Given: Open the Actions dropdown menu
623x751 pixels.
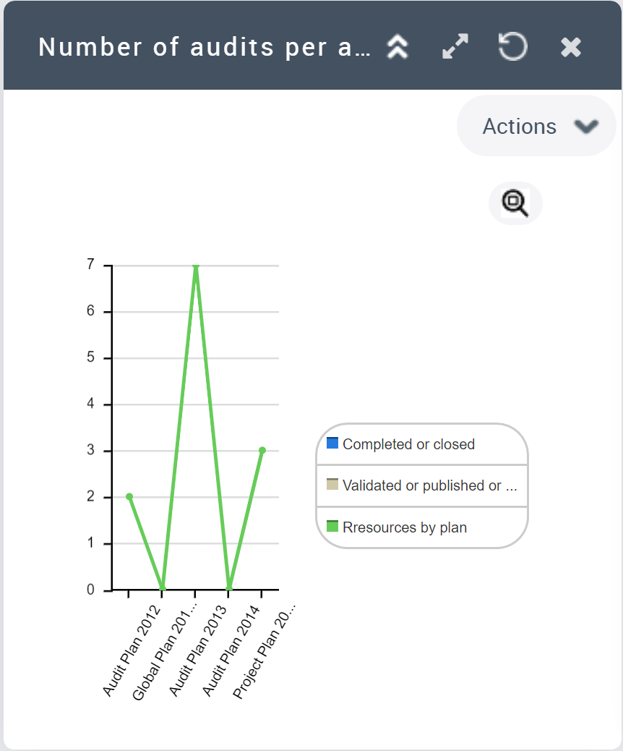Looking at the screenshot, I should point(519,127).
